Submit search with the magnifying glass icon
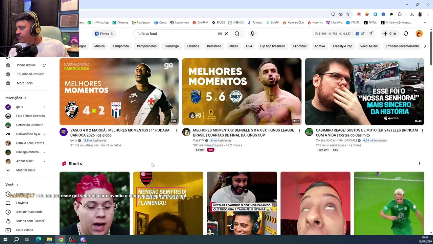This screenshot has width=433, height=244. (237, 34)
